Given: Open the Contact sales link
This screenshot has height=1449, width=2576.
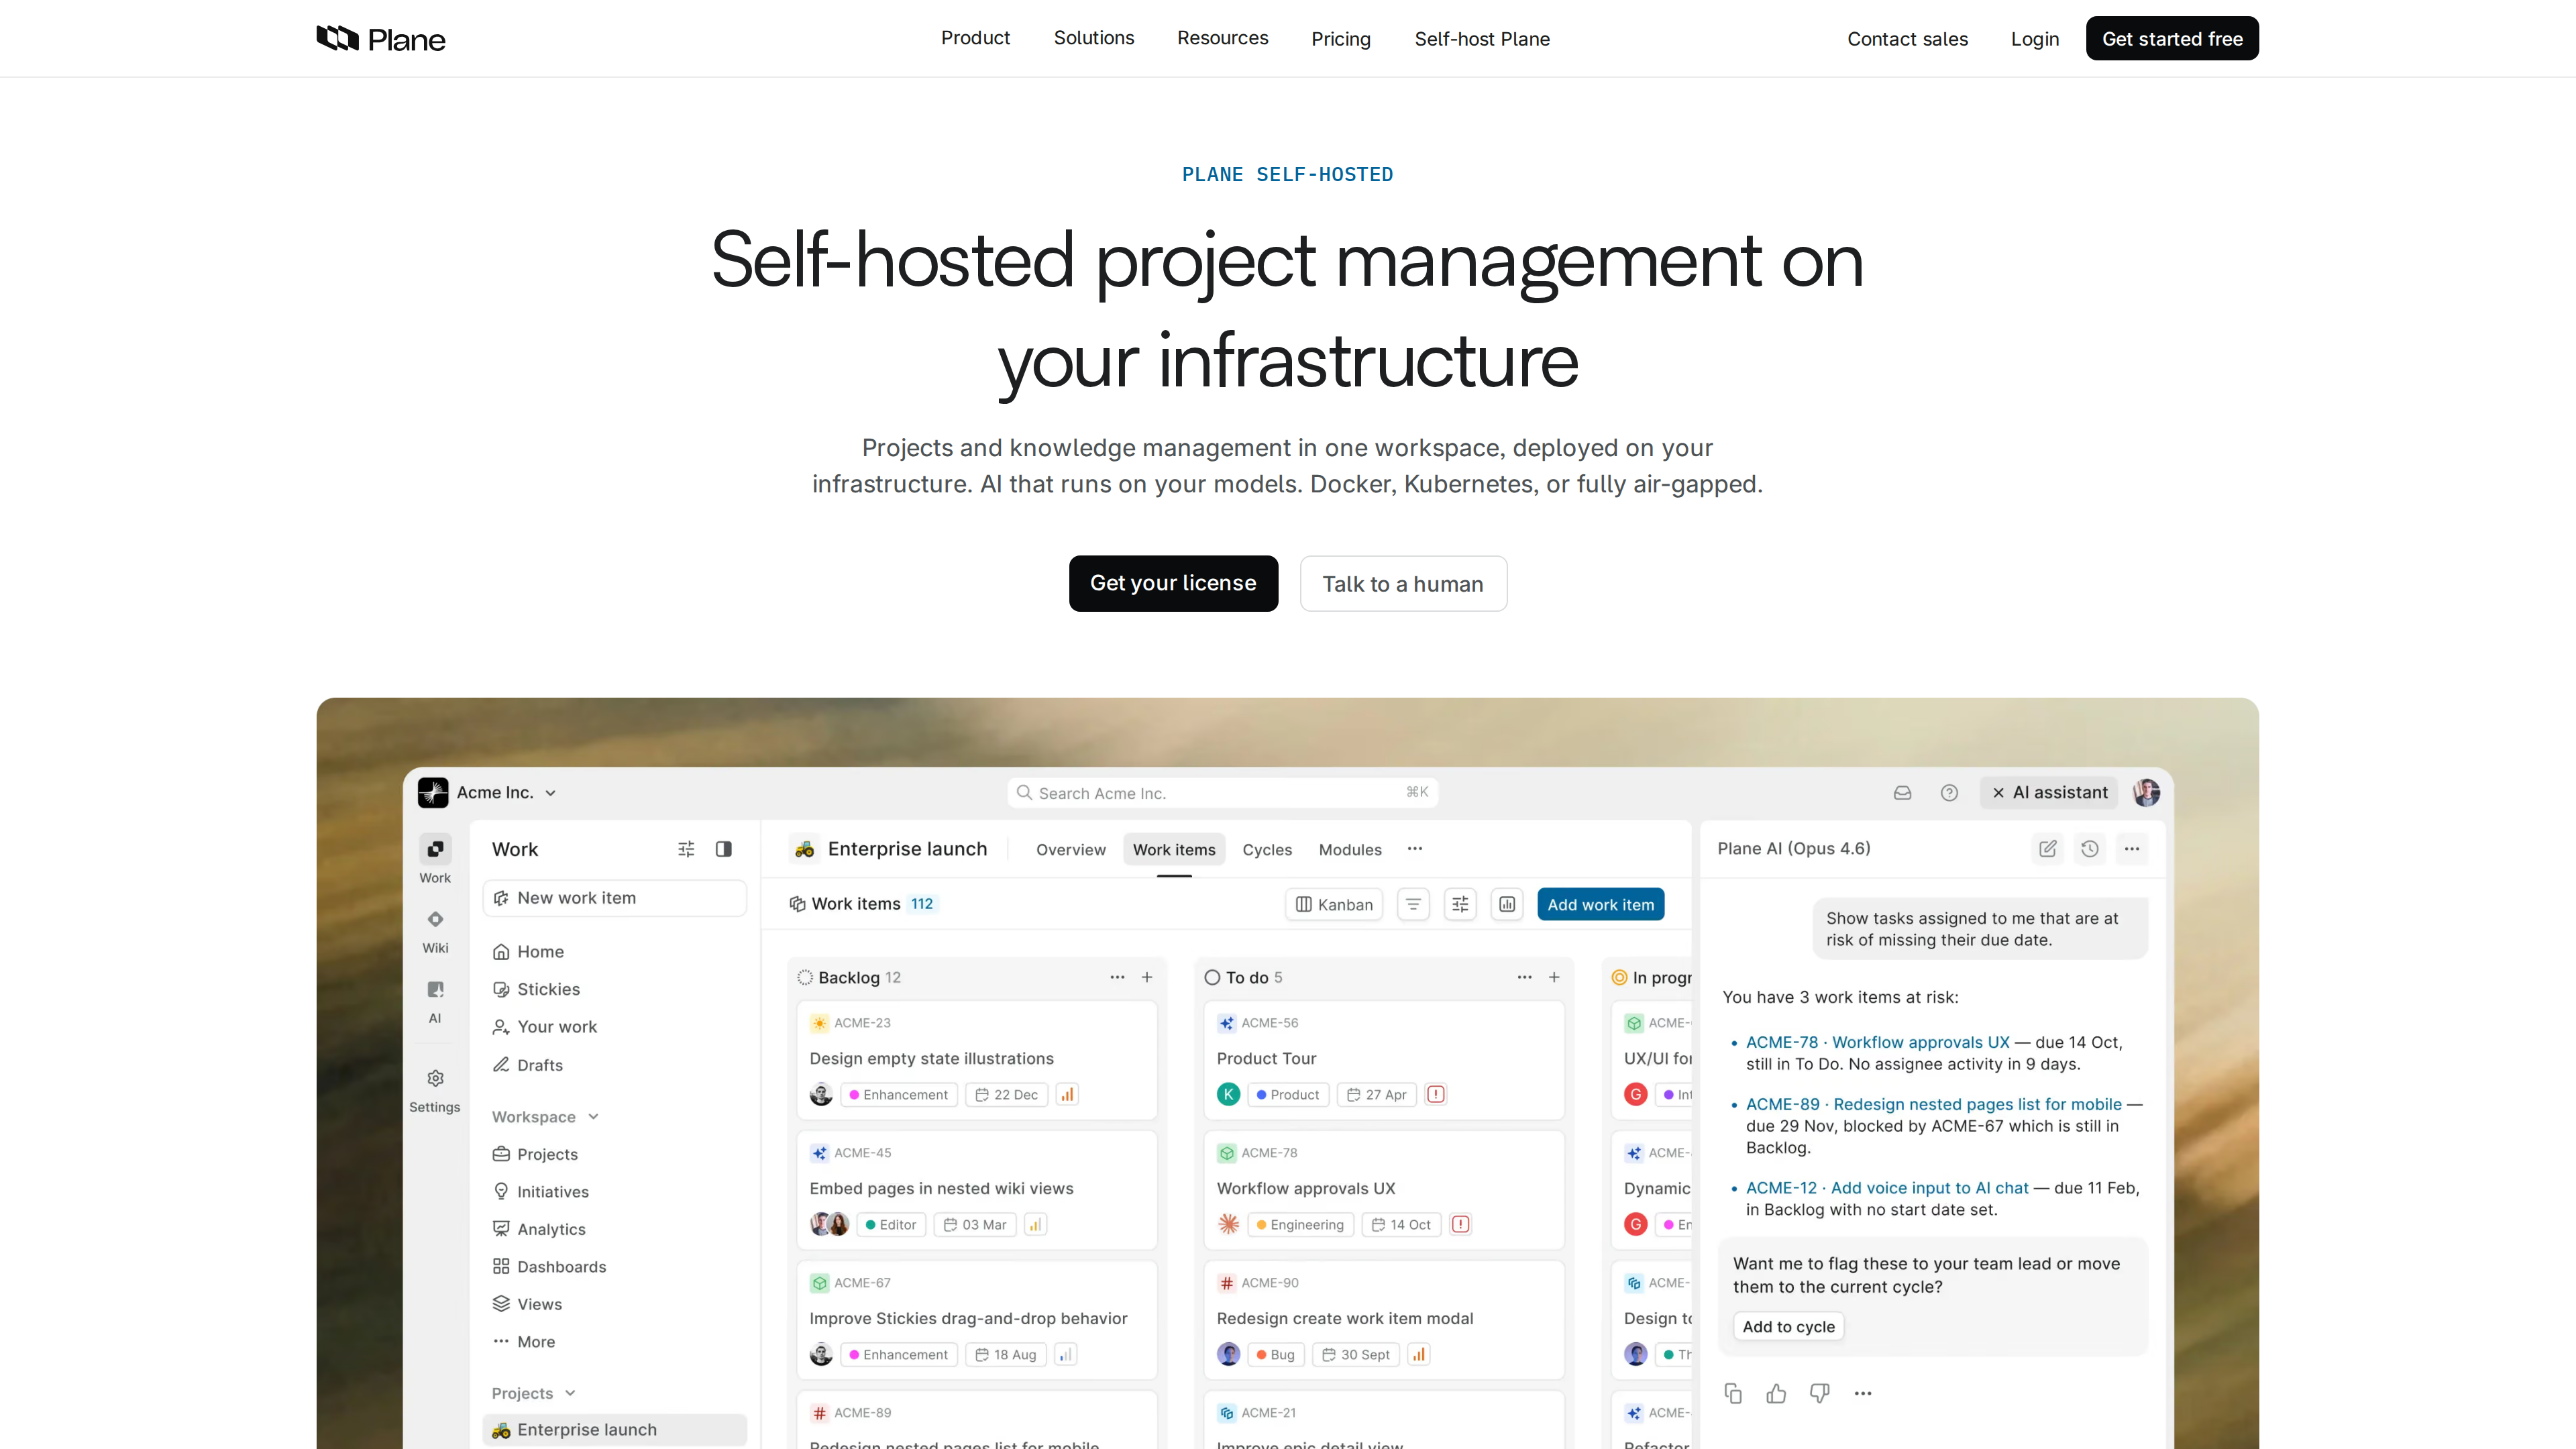Looking at the screenshot, I should click(1907, 39).
